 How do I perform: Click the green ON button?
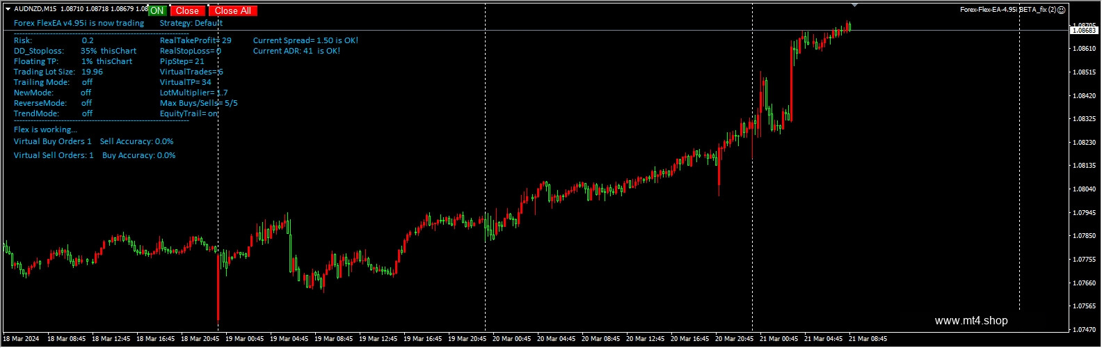click(x=157, y=10)
